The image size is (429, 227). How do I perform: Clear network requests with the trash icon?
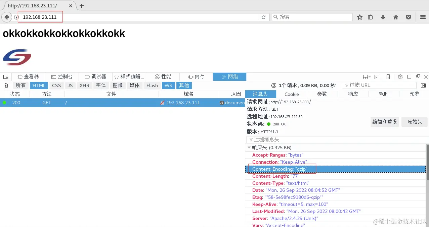[x=6, y=86]
